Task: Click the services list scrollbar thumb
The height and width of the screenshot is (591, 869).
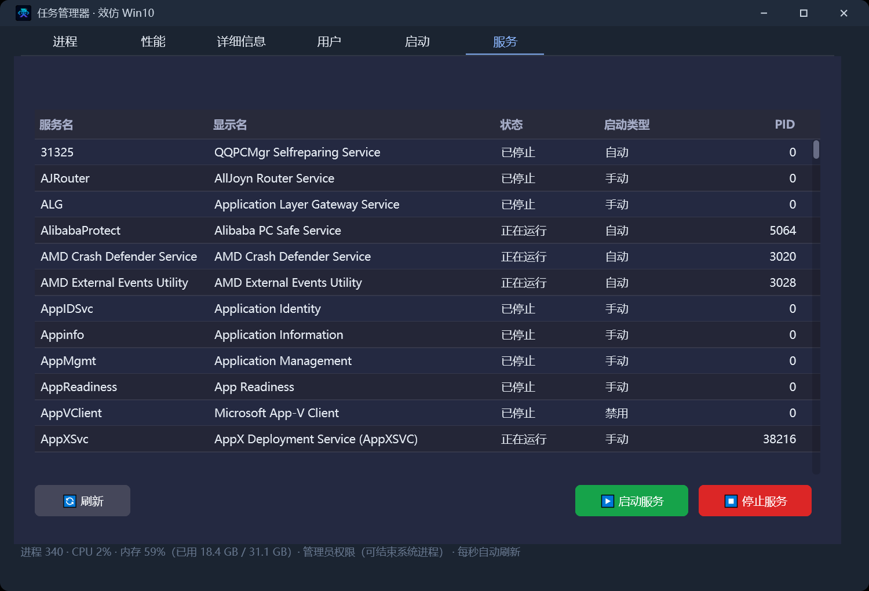Action: (816, 149)
